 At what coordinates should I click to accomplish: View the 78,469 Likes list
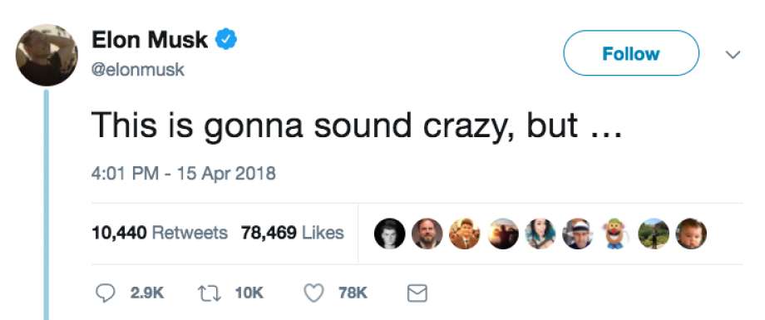click(292, 234)
